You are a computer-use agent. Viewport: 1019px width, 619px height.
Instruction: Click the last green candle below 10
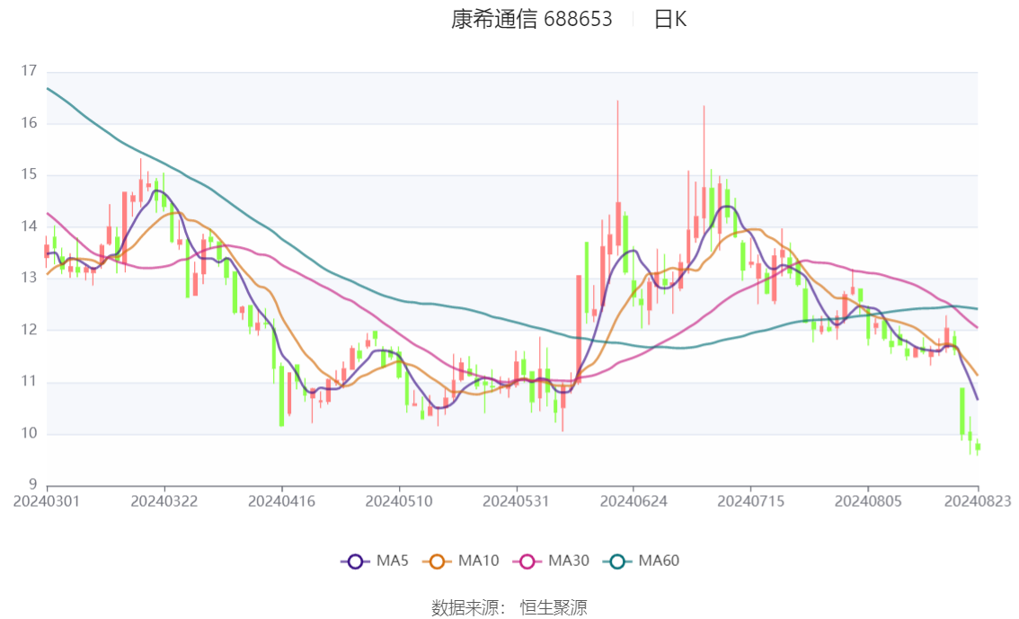978,447
